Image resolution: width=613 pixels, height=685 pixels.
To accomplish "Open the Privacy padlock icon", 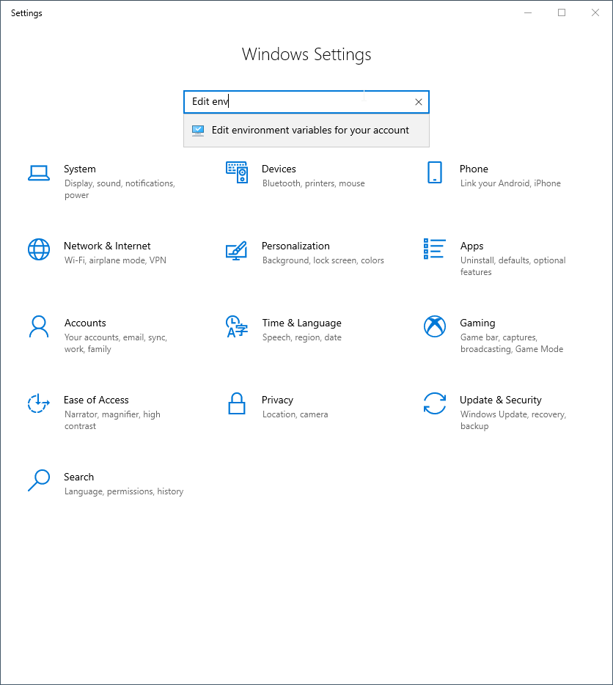I will pos(236,403).
